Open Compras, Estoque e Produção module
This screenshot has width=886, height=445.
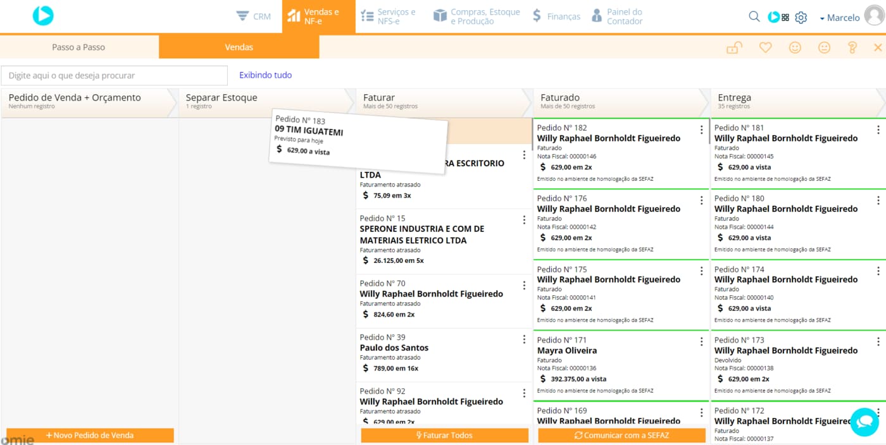click(477, 16)
